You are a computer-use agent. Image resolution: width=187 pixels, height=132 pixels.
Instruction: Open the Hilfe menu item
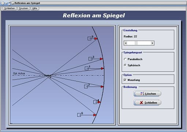tap(35, 8)
